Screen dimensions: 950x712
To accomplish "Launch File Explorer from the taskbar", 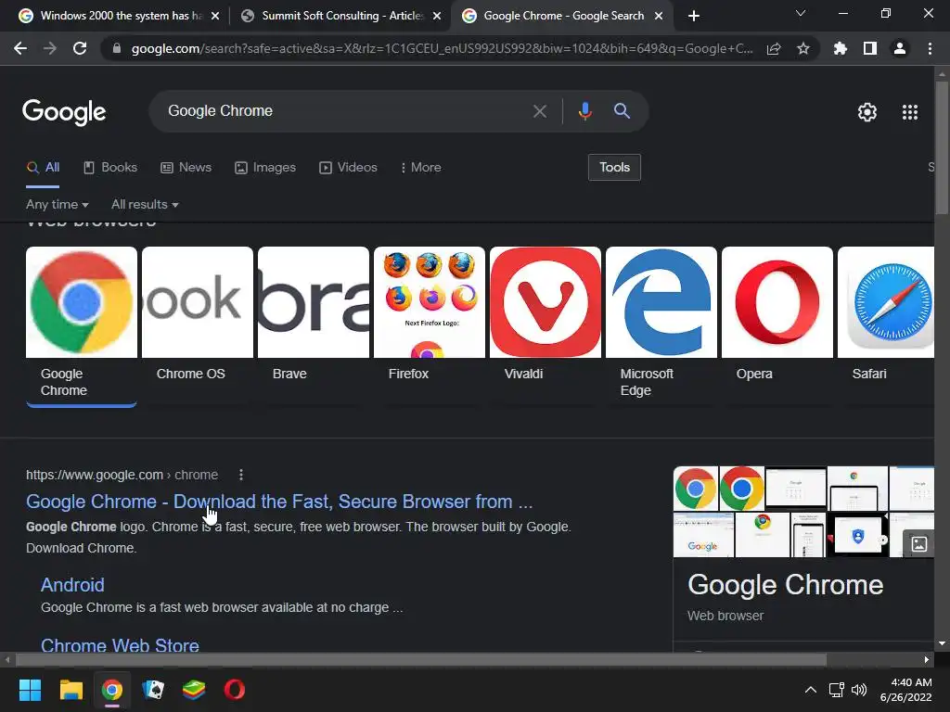I will click(71, 690).
